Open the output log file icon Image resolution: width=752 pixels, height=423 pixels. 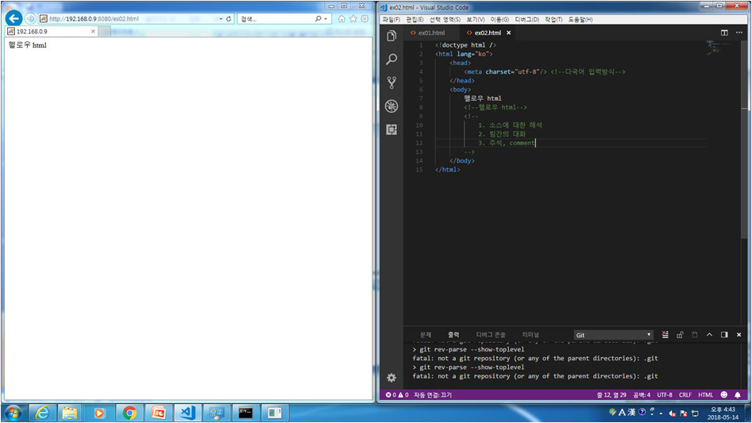coord(695,335)
